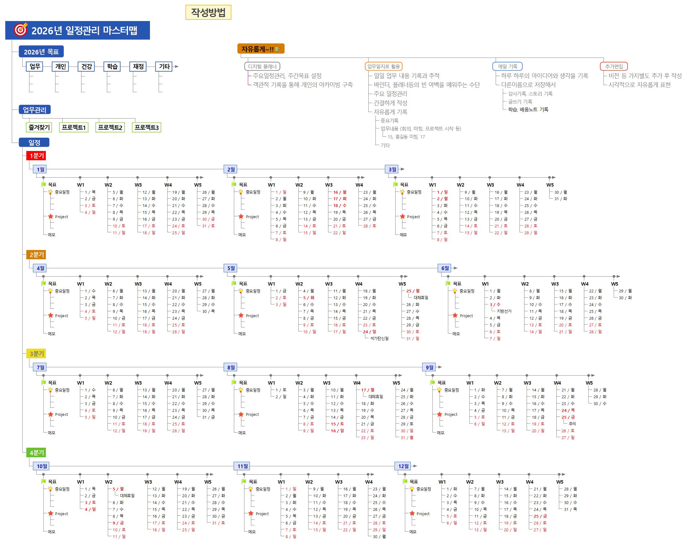This screenshot has height=543, width=693.
Task: Click the green flag icon under 12월
Action: pyautogui.click(x=405, y=481)
